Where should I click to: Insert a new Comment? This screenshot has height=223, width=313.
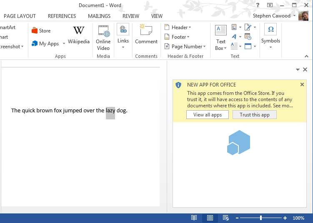pos(146,34)
